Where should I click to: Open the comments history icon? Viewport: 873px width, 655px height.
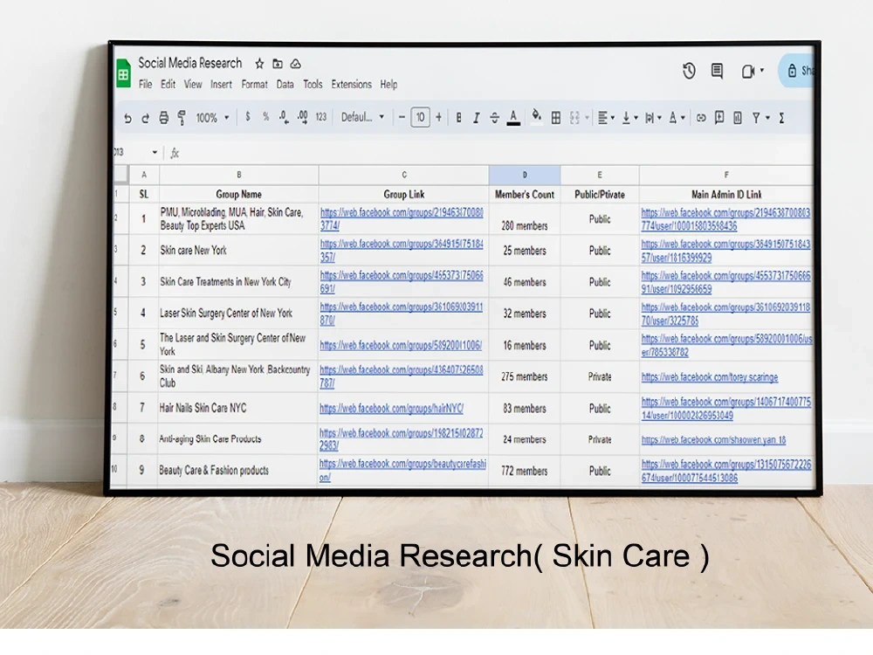tap(717, 71)
